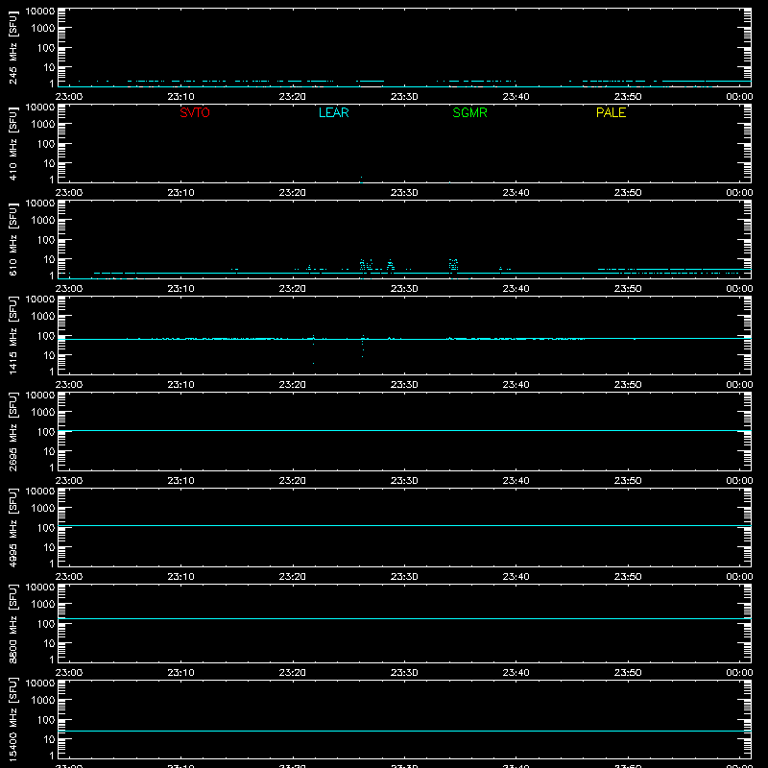Click 1000 tick value on 410 MHz axis
Screen dimensions: 768x768
point(43,124)
